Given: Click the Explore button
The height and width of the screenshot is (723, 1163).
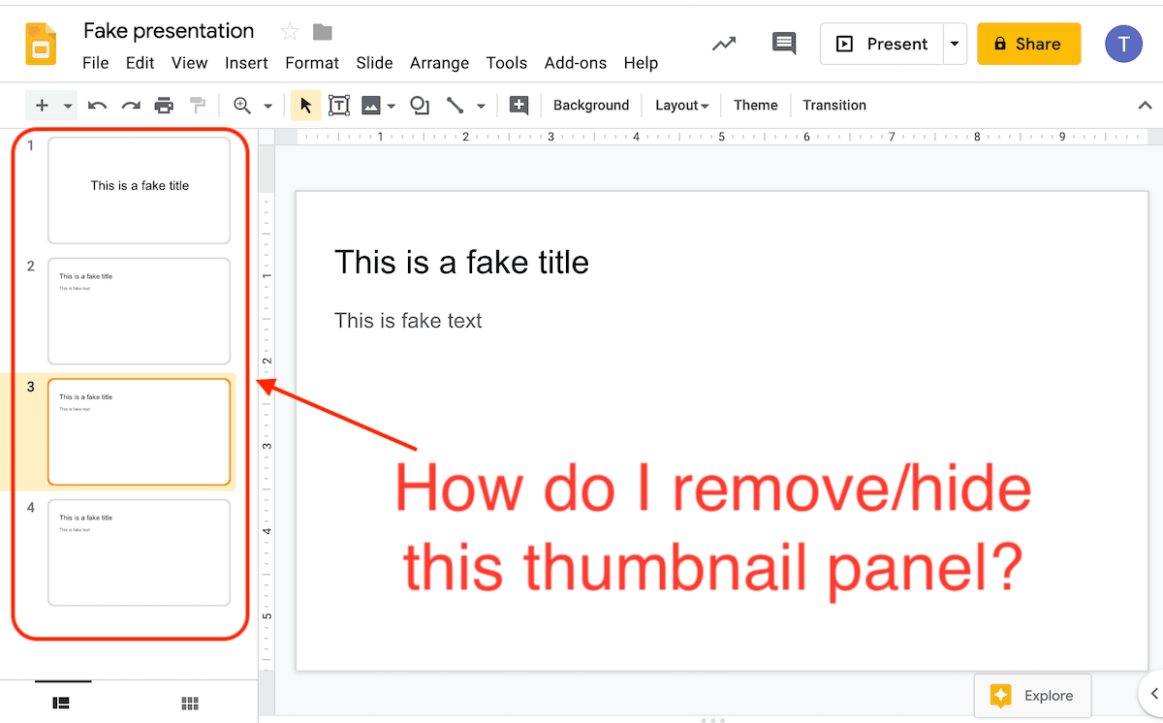Looking at the screenshot, I should tap(1032, 696).
